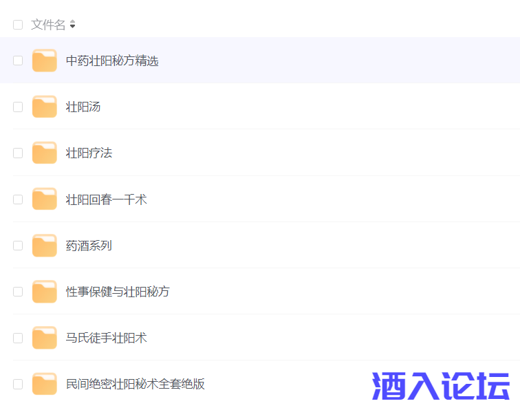Mark the checkbox for 马氏徒手壮阳术

[18, 338]
